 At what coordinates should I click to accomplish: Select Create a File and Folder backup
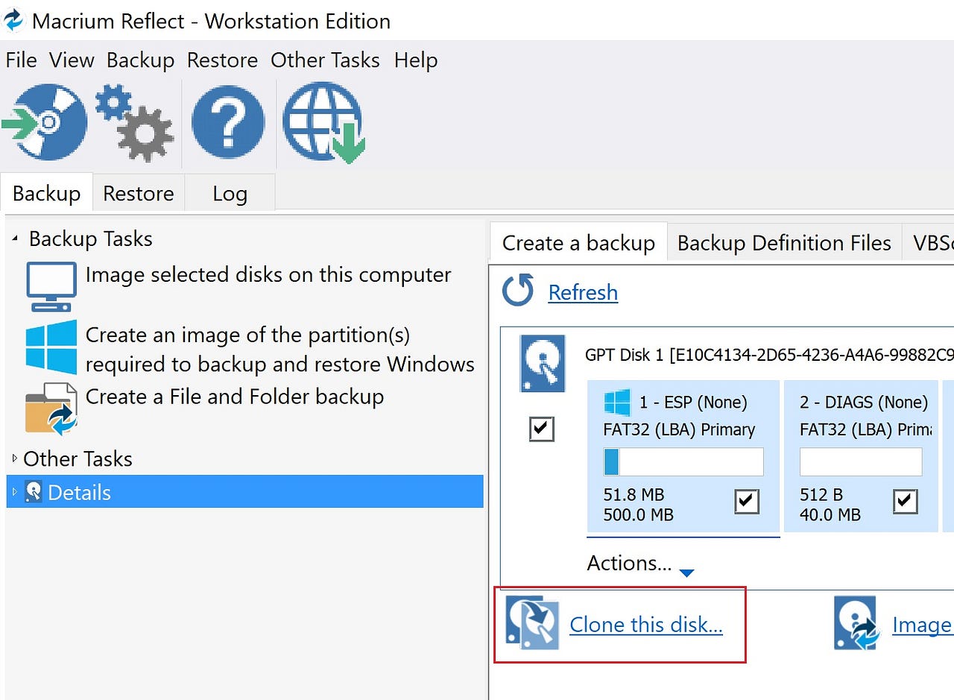(x=235, y=397)
